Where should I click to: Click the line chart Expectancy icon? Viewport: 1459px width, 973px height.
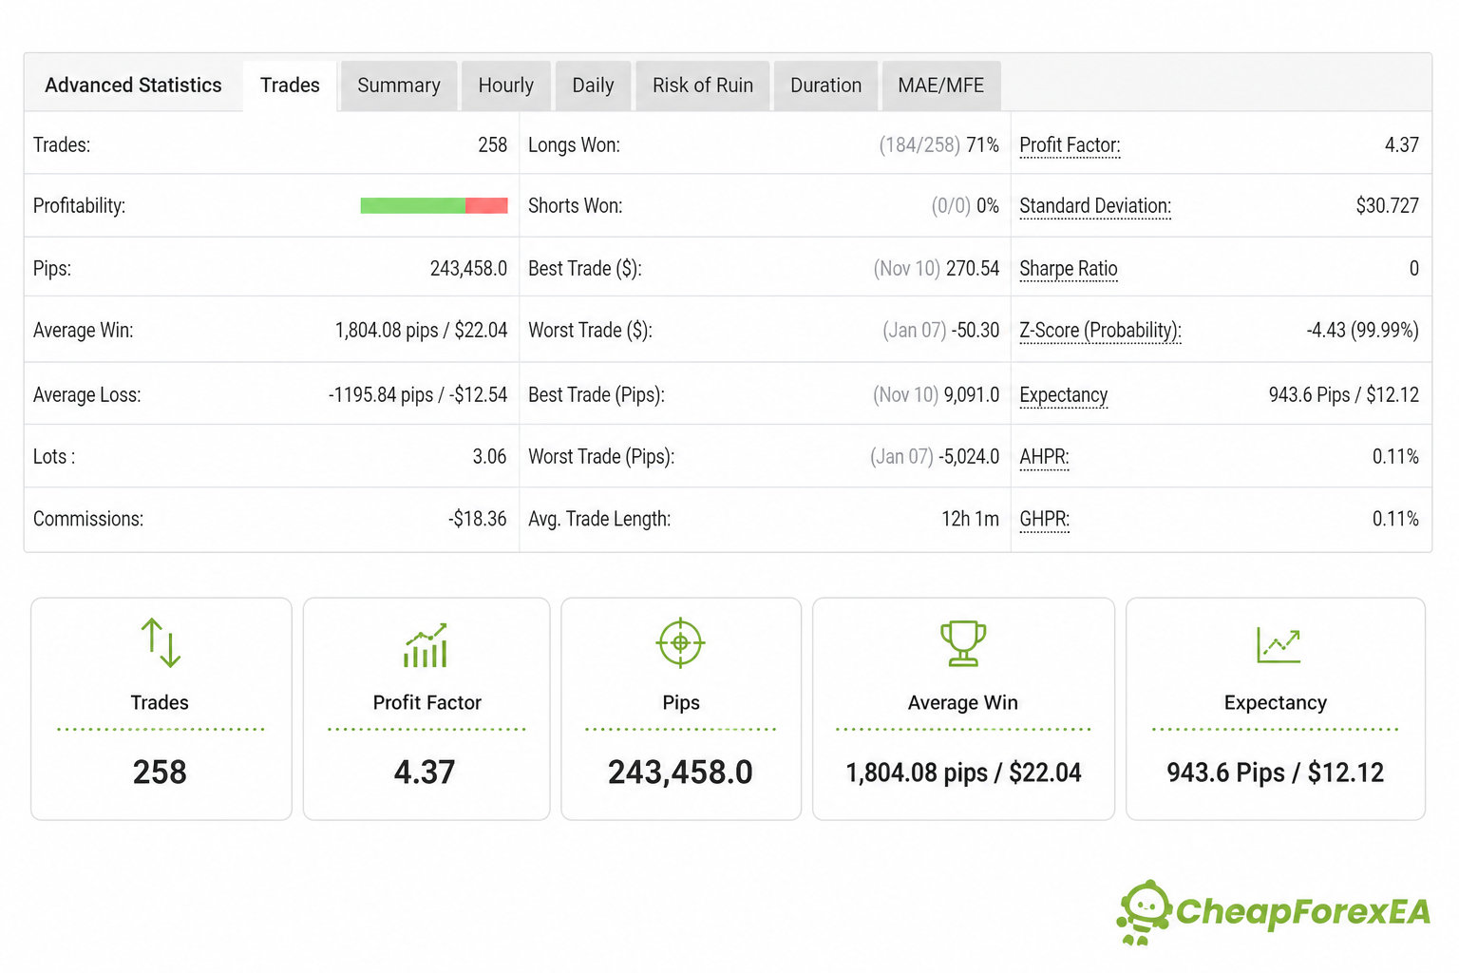click(x=1278, y=644)
